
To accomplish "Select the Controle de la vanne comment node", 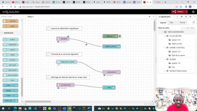I will pyautogui.click(x=64, y=54).
